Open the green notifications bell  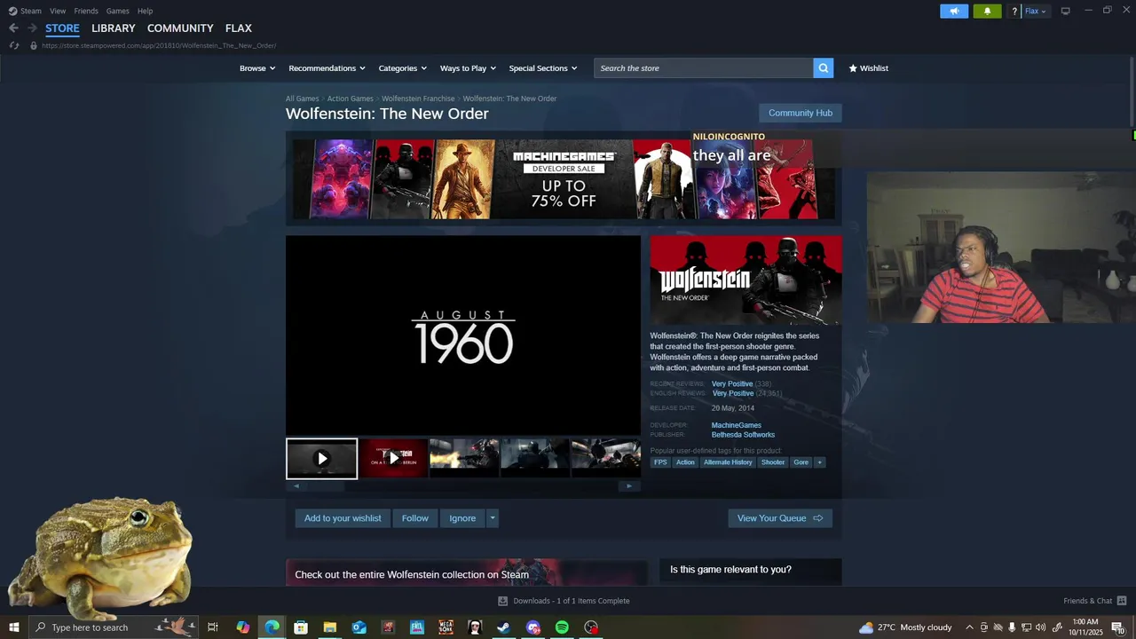tap(987, 11)
